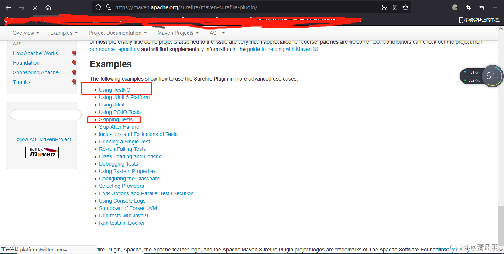This screenshot has width=504, height=254.
Task: Open the Foundation sidebar link
Action: tap(26, 63)
